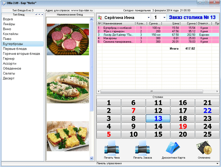This screenshot has height=167, width=221.
Task: Select table number 25 button
Action: click(207, 134)
